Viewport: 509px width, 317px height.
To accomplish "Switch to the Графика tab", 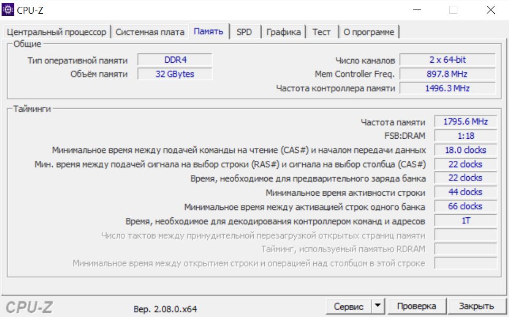I will [x=283, y=32].
